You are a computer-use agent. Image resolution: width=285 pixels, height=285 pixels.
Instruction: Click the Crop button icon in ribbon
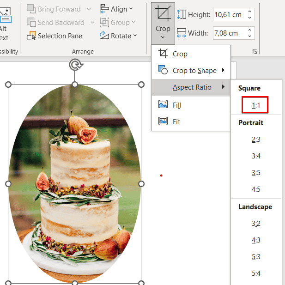[x=163, y=14]
